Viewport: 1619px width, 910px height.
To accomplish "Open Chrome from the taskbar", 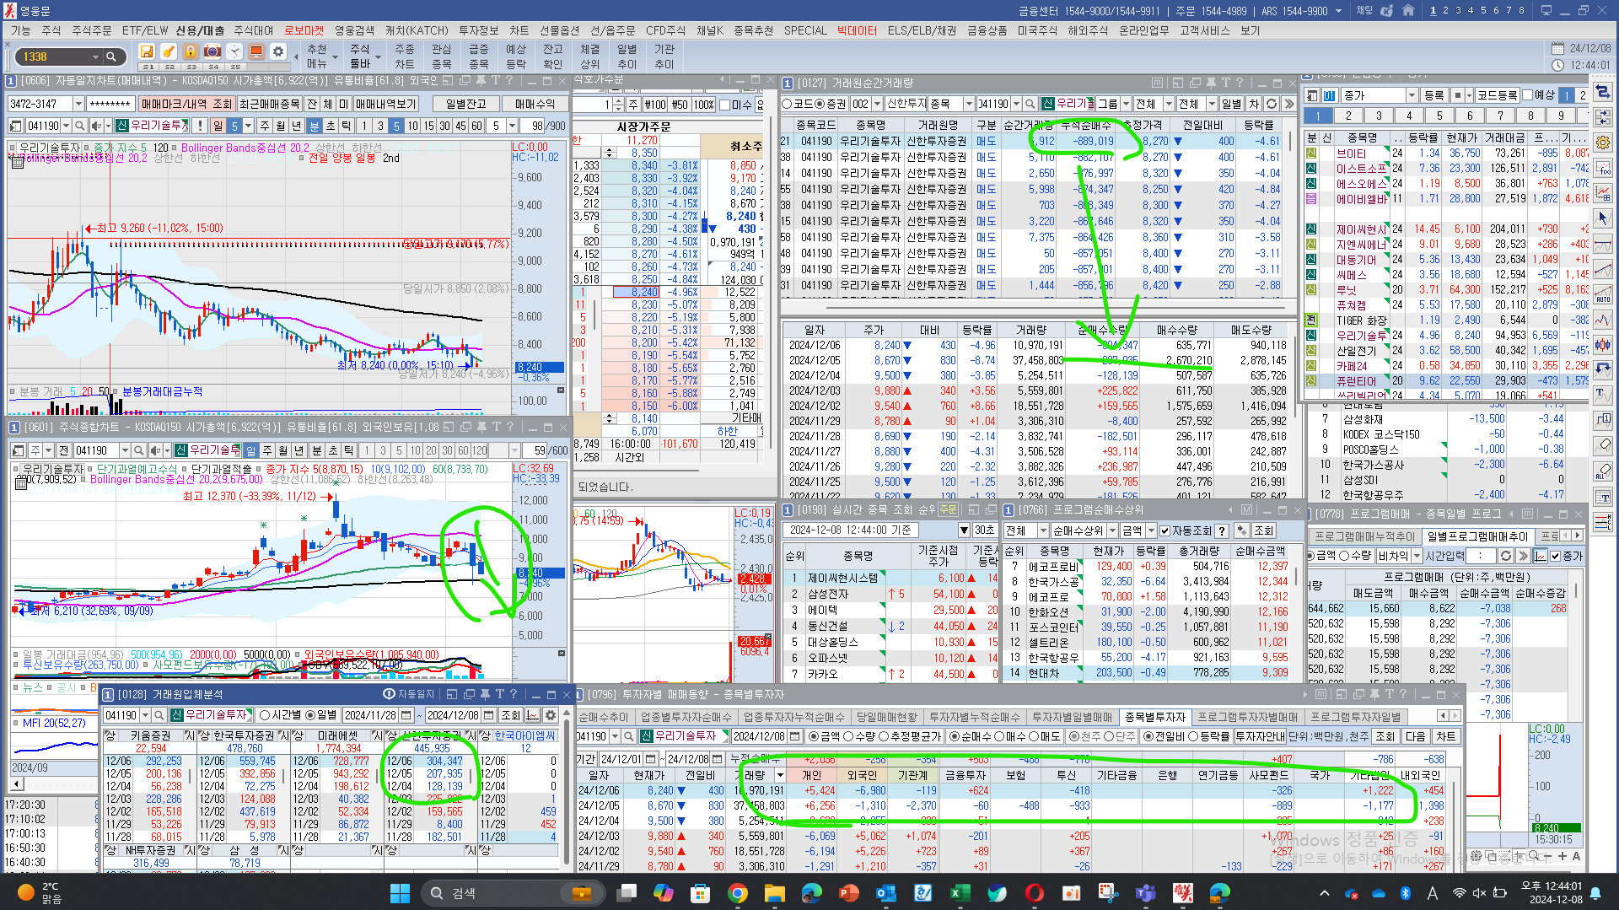I will (738, 893).
